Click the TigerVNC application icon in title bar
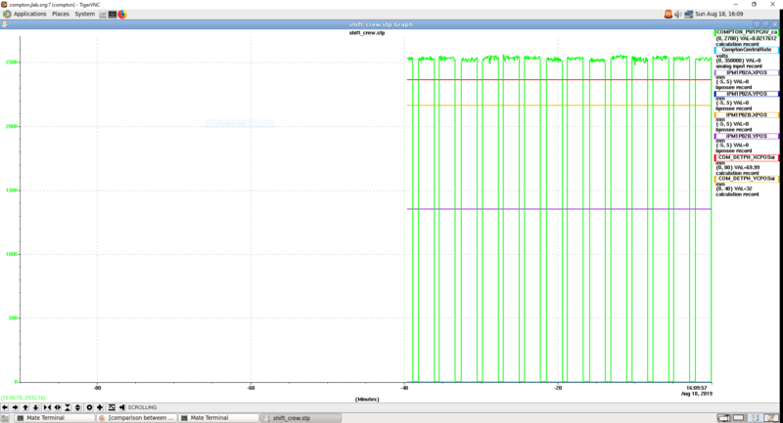 click(4, 5)
